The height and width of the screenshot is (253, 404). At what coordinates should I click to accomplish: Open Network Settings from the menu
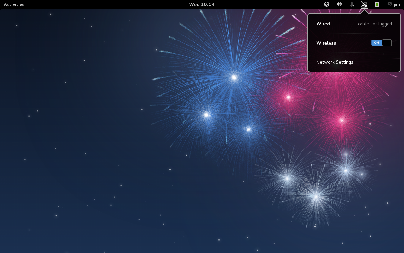click(x=335, y=62)
